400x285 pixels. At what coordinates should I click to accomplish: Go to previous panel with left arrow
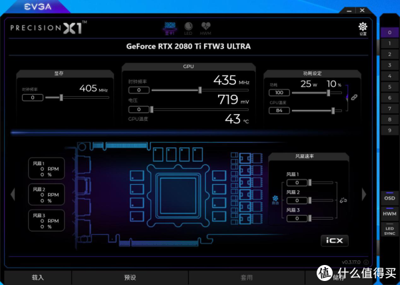(x=12, y=194)
